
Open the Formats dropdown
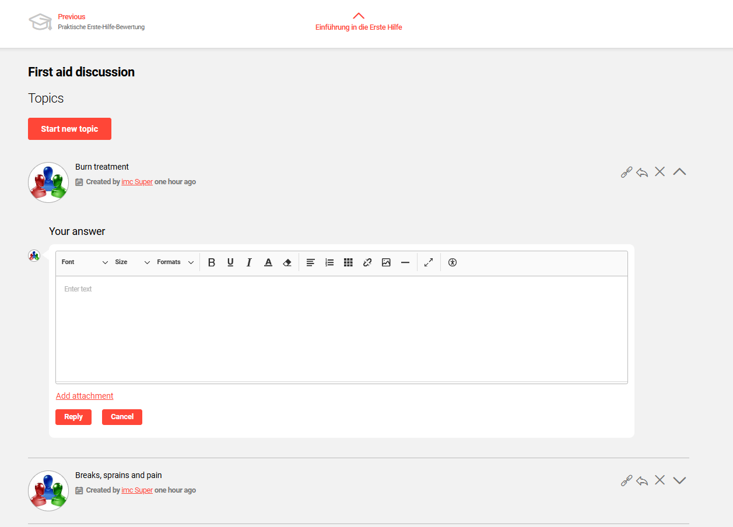[175, 262]
